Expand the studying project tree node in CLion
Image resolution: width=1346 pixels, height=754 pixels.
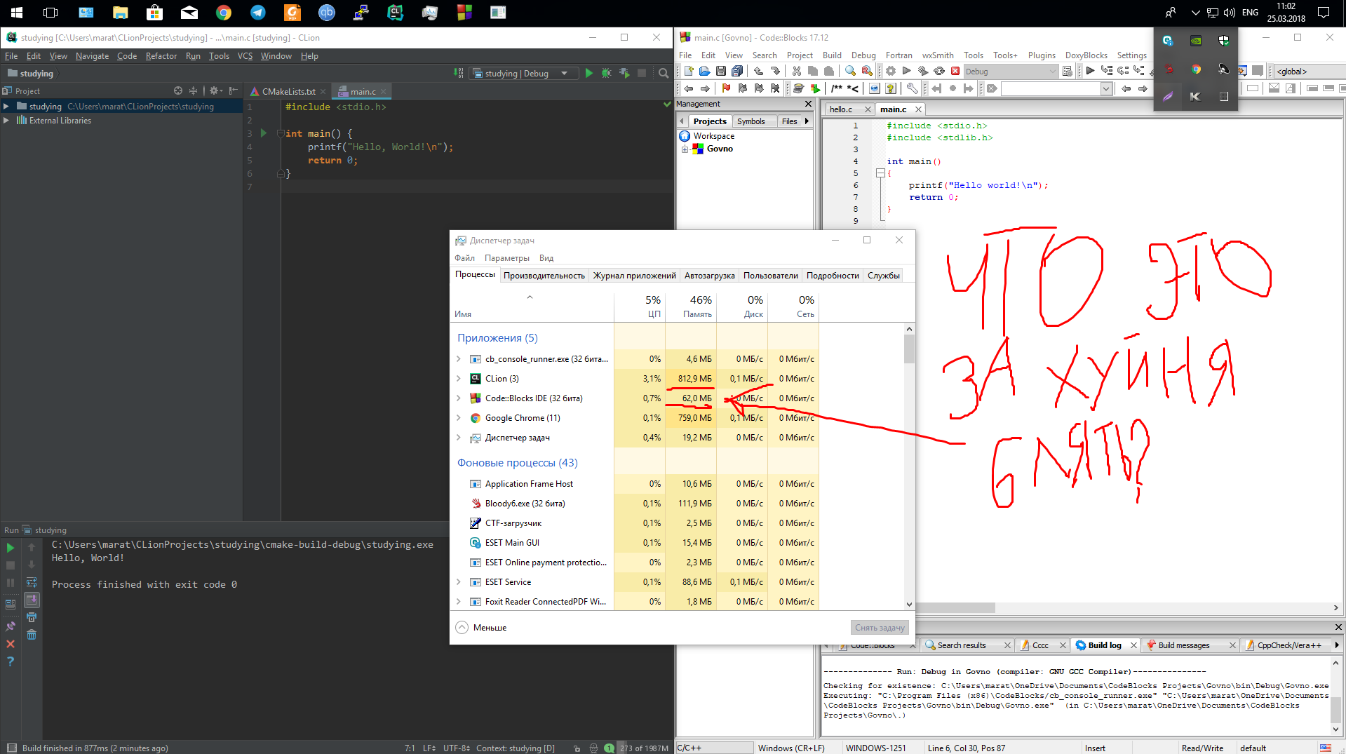pyautogui.click(x=6, y=106)
